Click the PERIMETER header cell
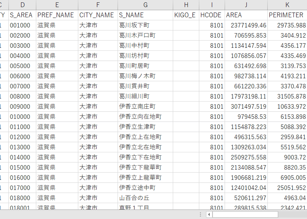 287,15
